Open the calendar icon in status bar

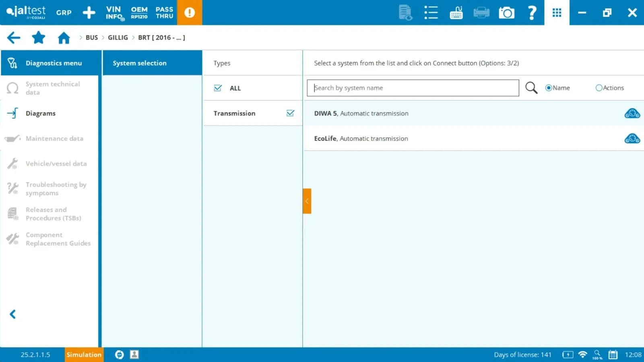613,354
